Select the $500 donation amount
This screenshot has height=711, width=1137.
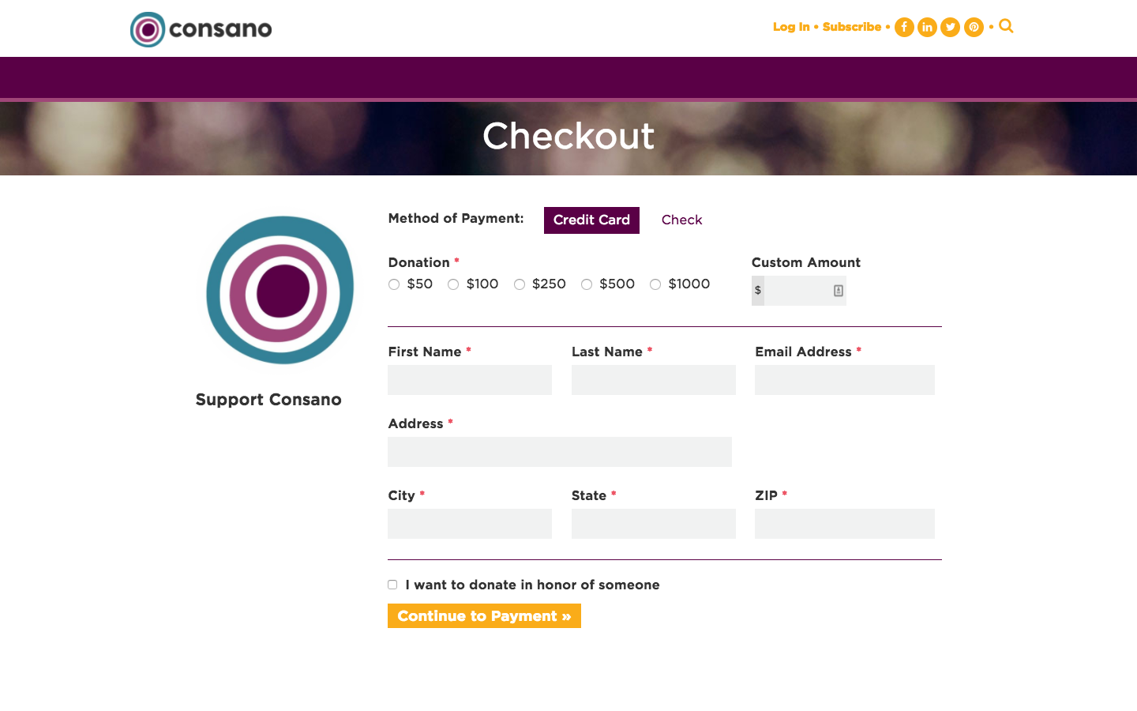tap(587, 284)
